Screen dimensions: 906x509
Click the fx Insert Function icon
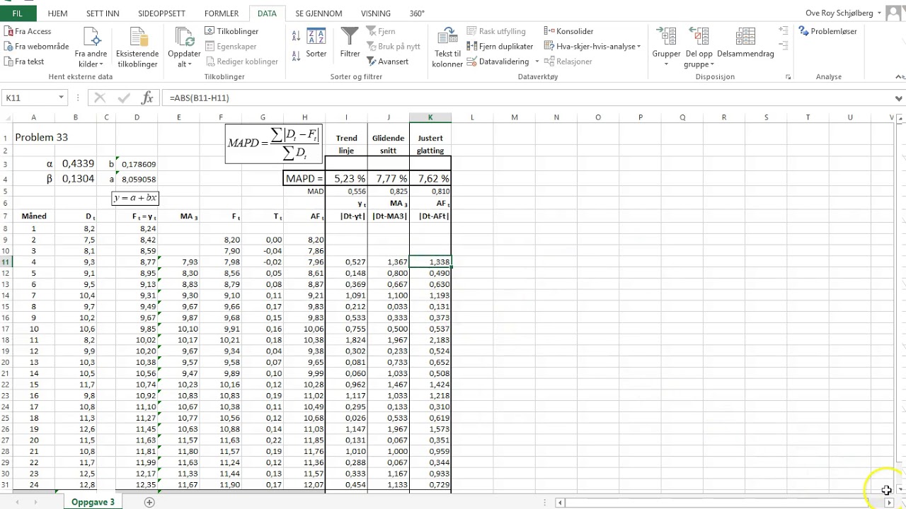point(147,98)
